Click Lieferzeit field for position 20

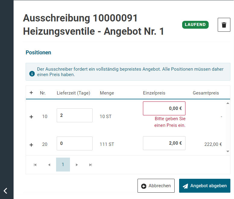74,143
